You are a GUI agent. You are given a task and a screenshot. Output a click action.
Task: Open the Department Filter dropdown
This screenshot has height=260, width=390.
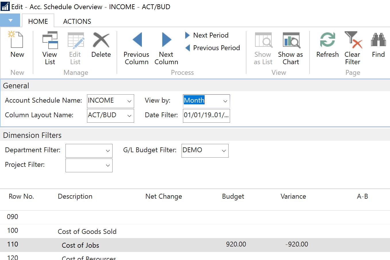(x=108, y=151)
